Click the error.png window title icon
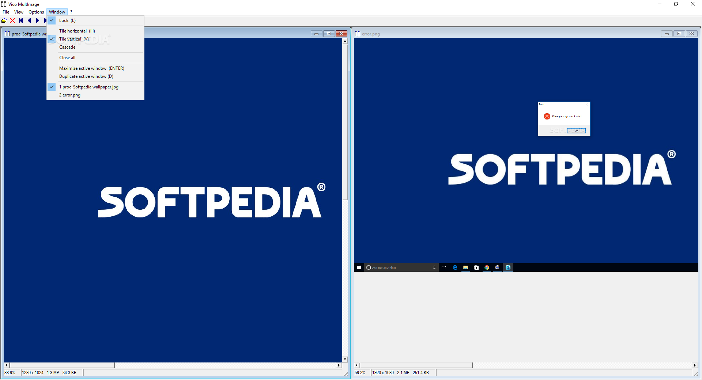The image size is (702, 380). pos(358,34)
